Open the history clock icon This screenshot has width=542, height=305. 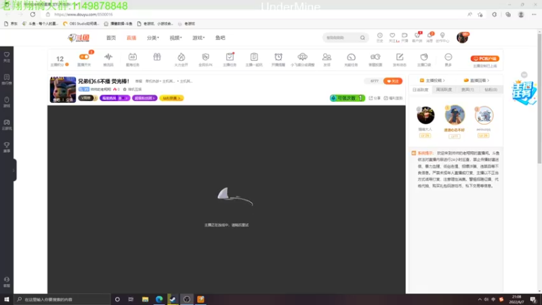click(379, 37)
